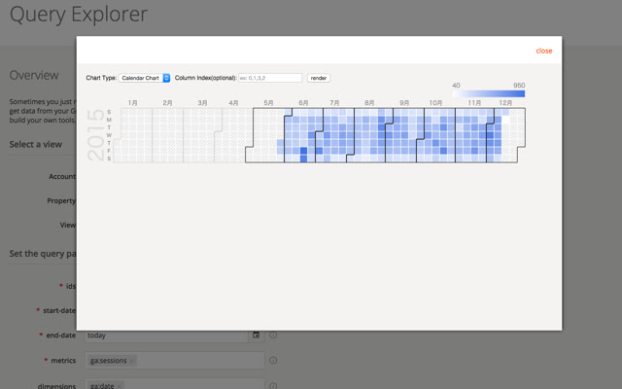The height and width of the screenshot is (389, 622).
Task: Select the 6月 month label
Action: click(x=303, y=103)
